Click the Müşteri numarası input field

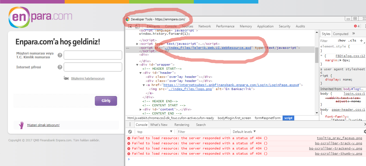93,55
